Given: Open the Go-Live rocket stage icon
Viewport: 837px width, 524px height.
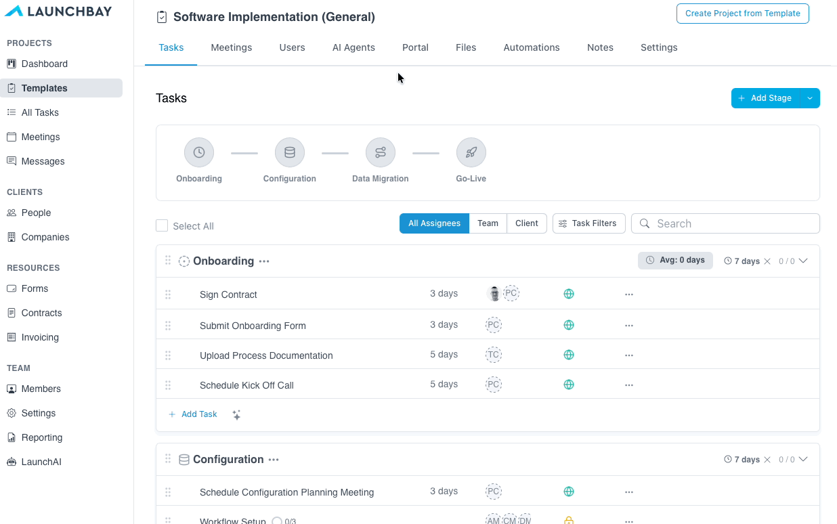Looking at the screenshot, I should coord(471,153).
